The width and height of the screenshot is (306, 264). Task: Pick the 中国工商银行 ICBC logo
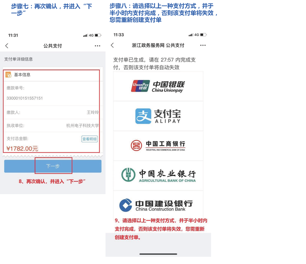pos(158,146)
